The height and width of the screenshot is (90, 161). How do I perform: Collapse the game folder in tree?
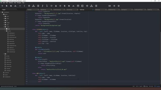click(2, 14)
